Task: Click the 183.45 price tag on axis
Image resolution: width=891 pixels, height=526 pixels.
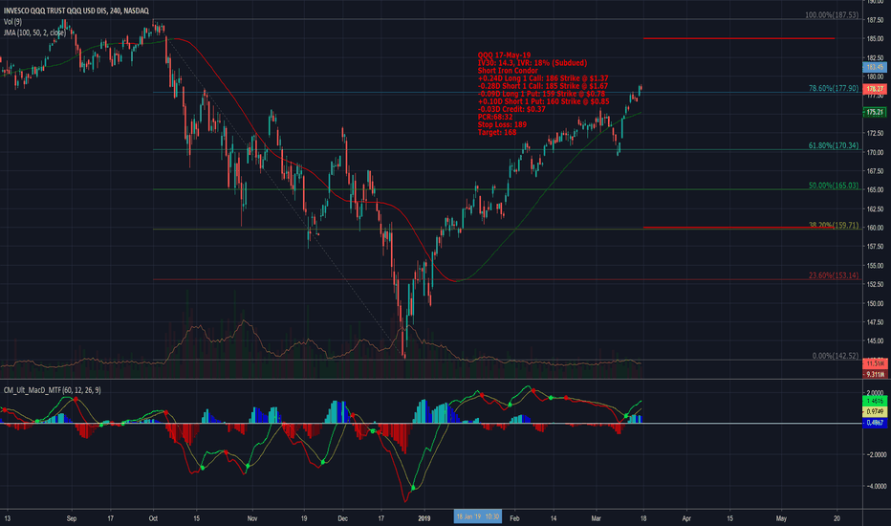Action: coord(875,67)
